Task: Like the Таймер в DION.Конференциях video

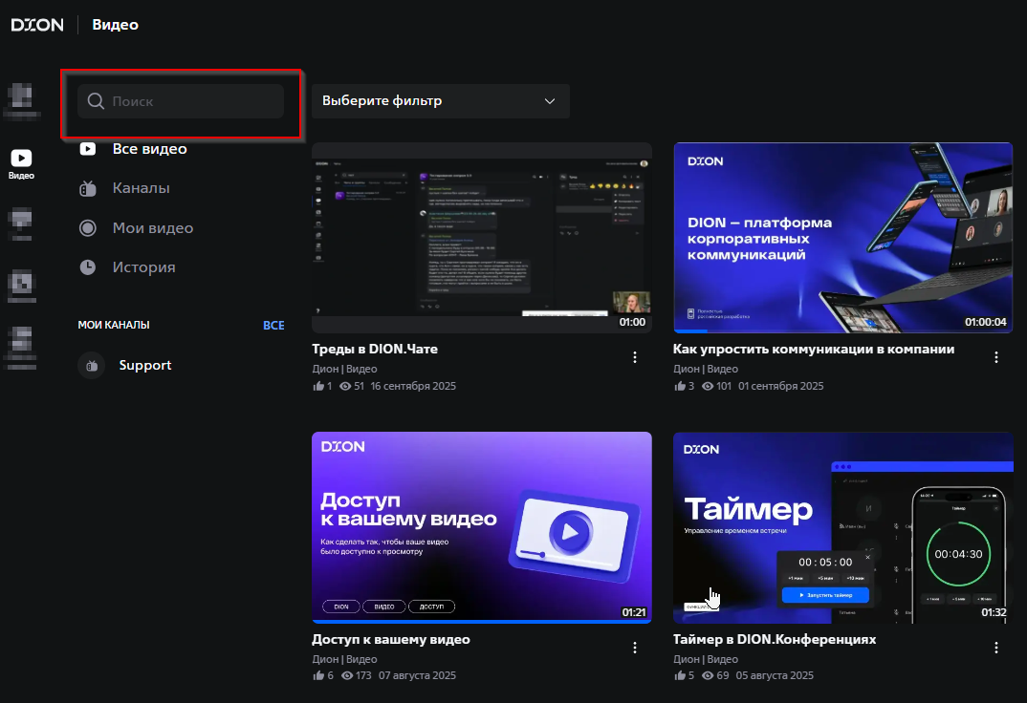Action: [x=680, y=676]
